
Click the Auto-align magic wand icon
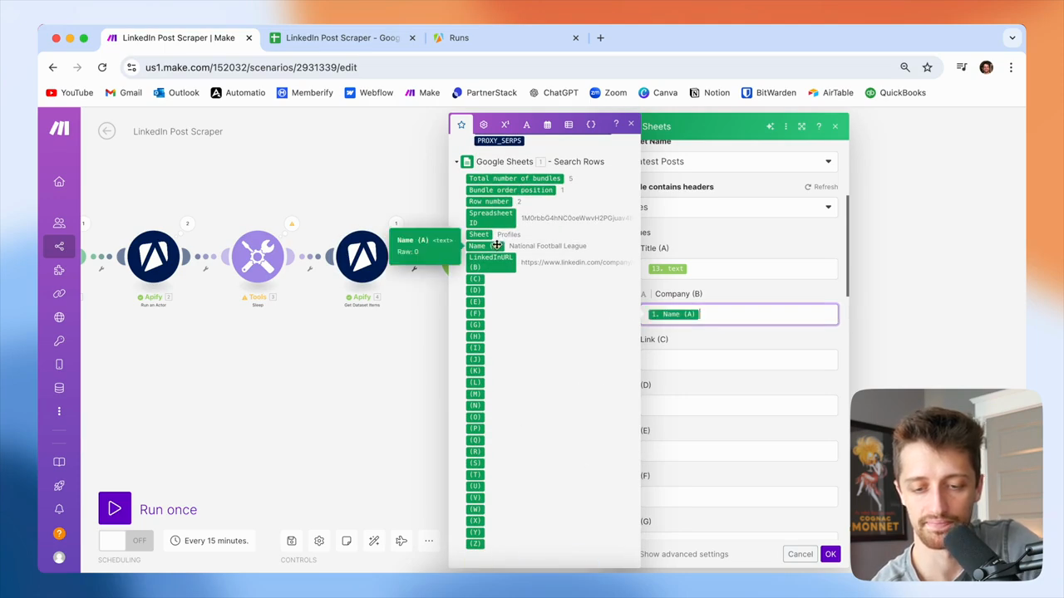374,541
